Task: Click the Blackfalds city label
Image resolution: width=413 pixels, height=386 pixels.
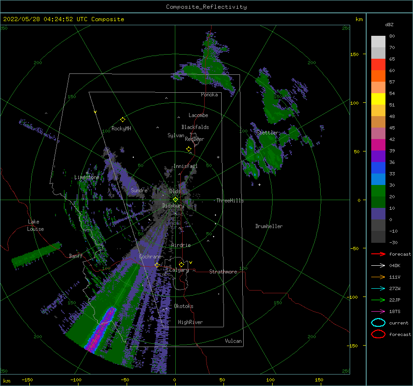Action: click(x=195, y=127)
